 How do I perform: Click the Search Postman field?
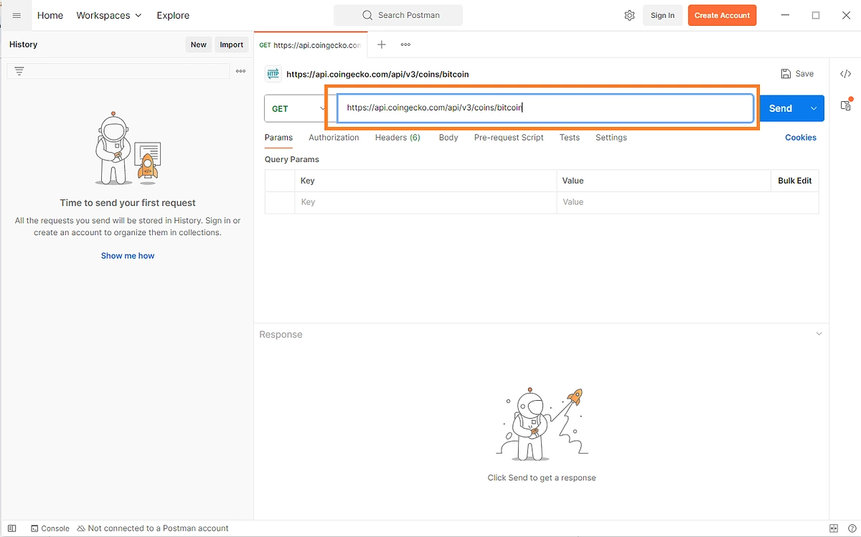point(398,15)
